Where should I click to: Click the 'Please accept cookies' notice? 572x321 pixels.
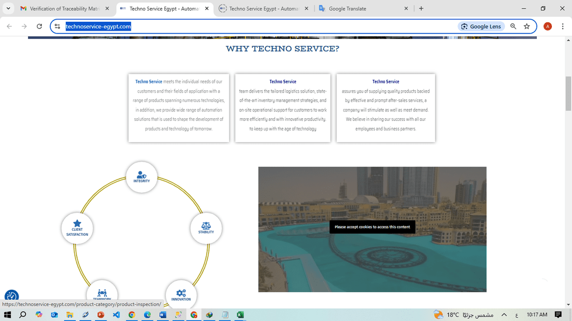372,227
